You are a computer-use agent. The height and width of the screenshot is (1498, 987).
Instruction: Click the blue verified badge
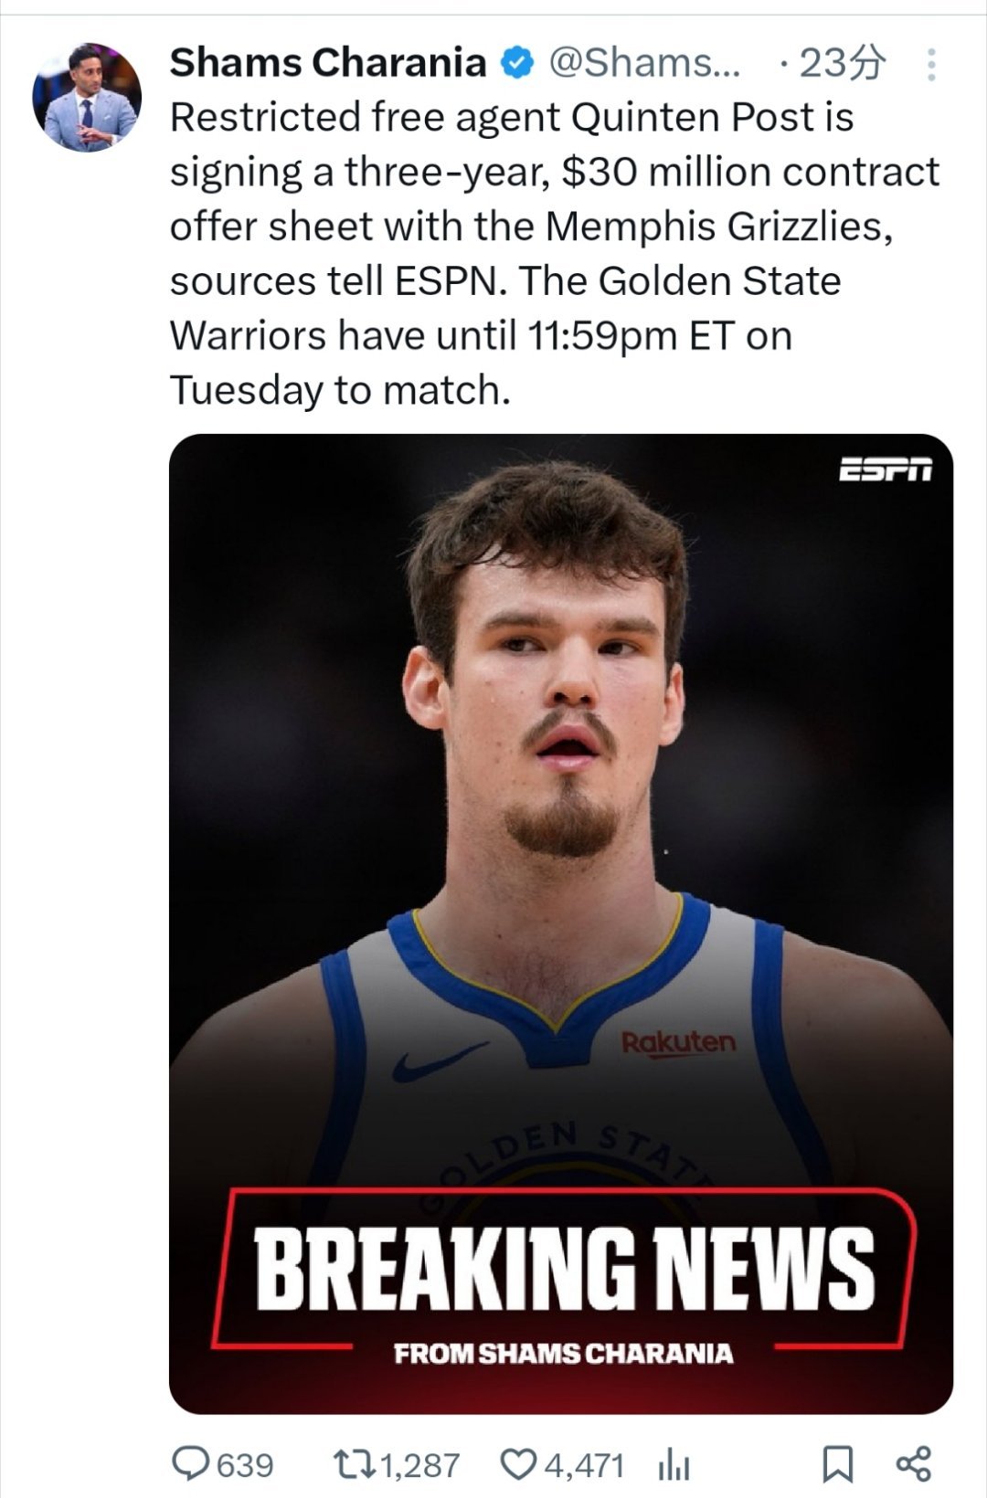point(516,63)
